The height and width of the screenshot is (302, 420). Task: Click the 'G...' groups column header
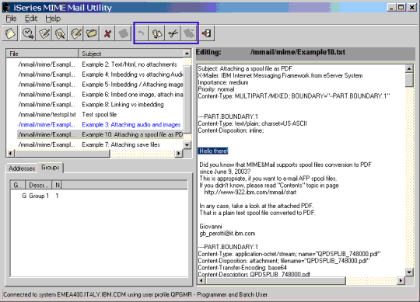point(18,185)
